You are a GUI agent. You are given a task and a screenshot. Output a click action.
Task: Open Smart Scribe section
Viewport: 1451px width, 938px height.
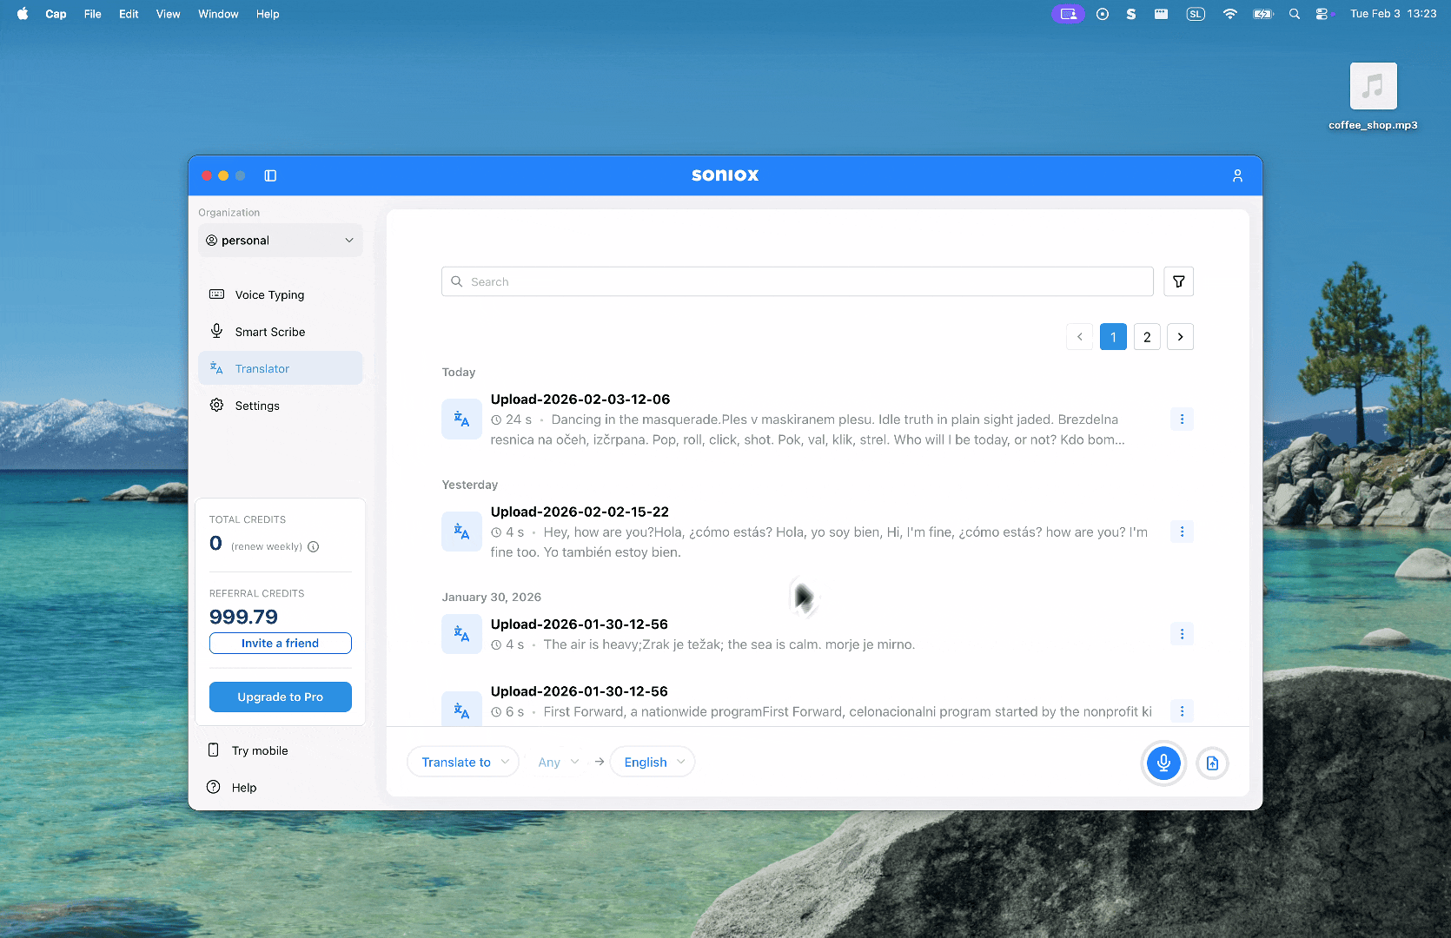coord(269,332)
